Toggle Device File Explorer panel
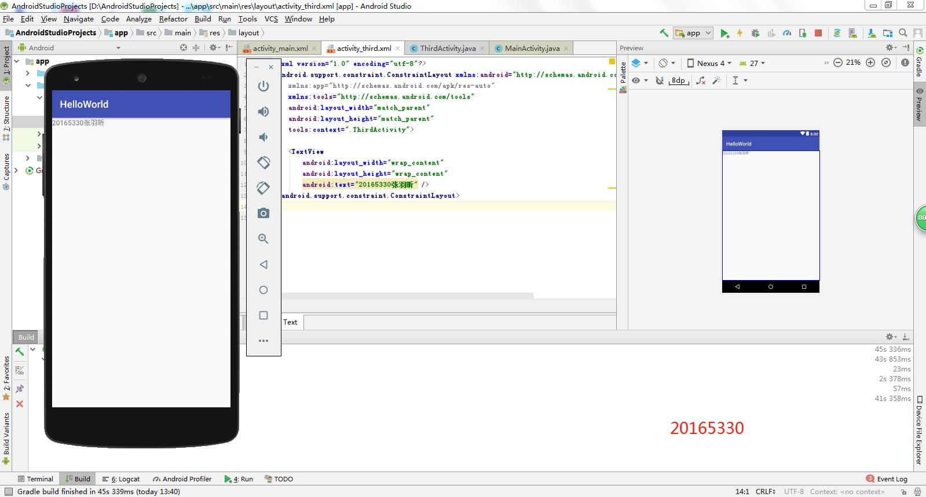926x497 pixels. 919,429
